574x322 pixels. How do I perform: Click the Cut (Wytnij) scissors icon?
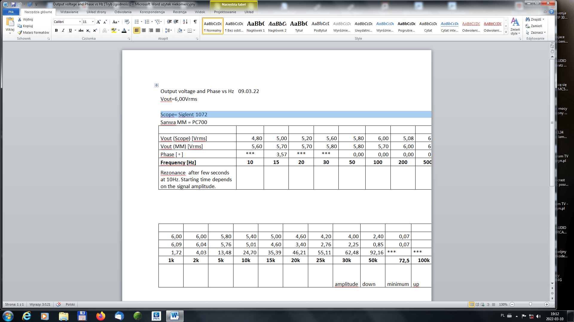[x=20, y=19]
